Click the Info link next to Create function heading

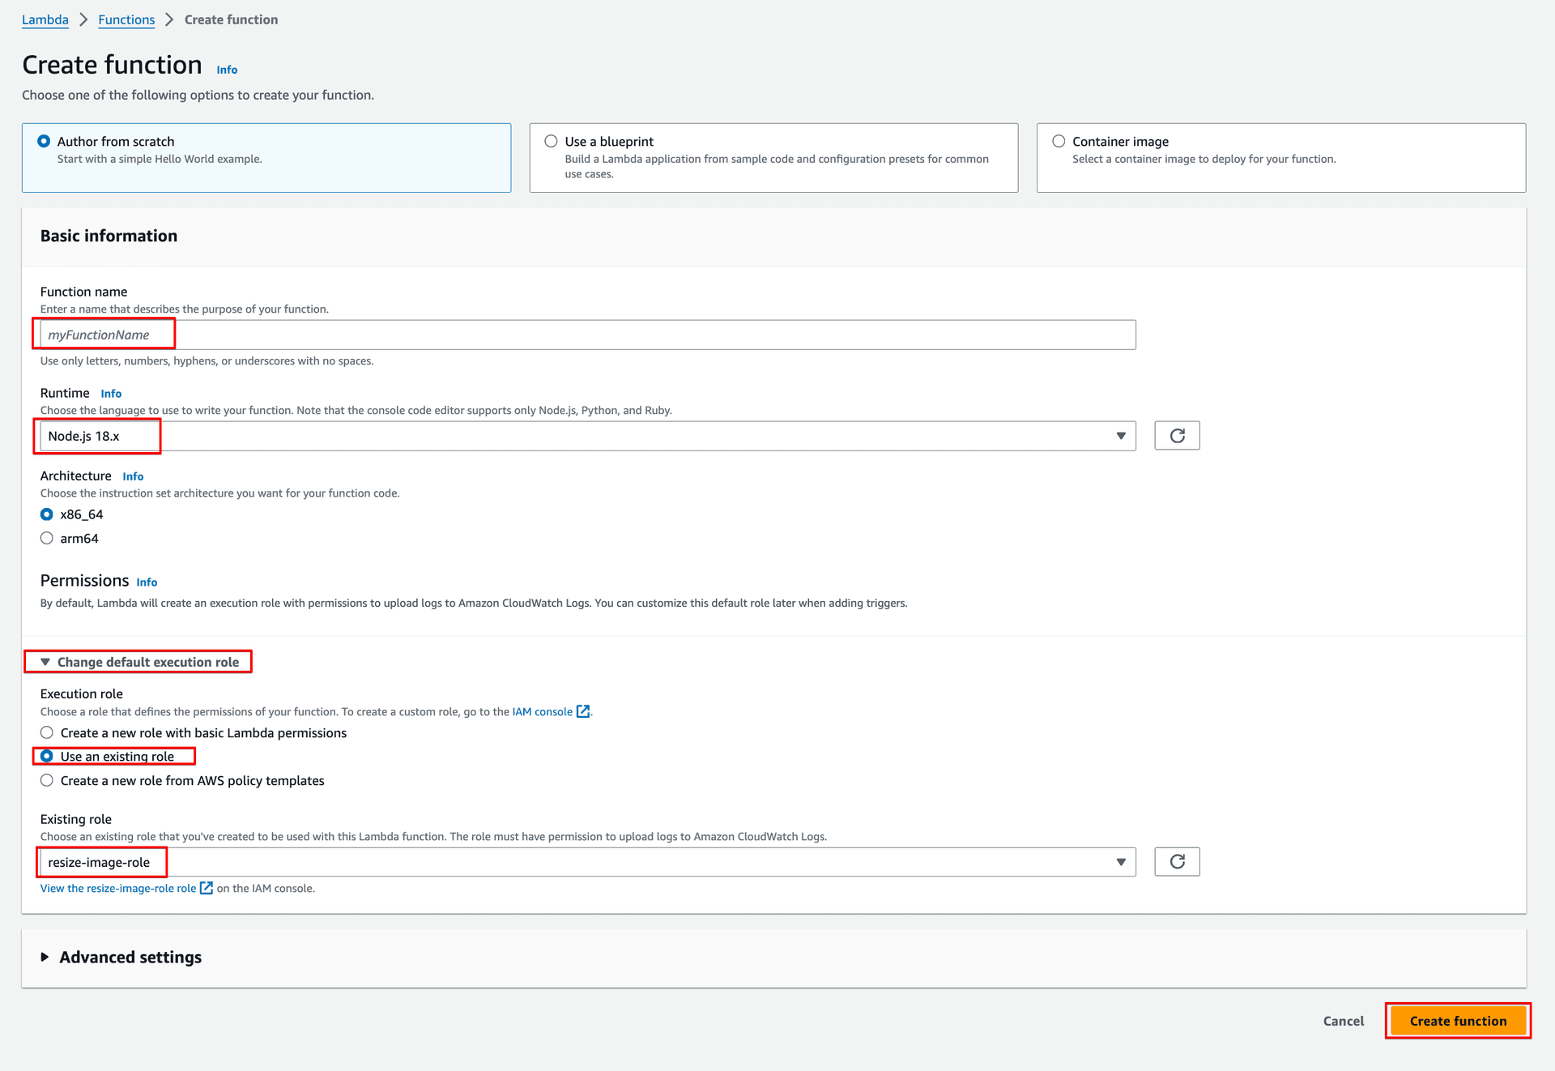click(227, 70)
